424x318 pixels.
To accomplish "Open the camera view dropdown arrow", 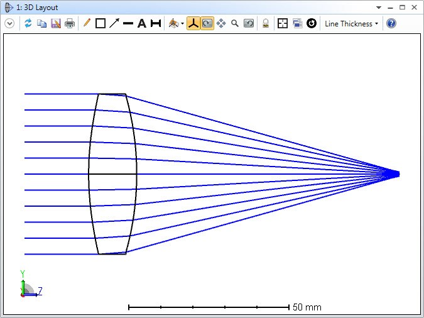I will pos(182,24).
